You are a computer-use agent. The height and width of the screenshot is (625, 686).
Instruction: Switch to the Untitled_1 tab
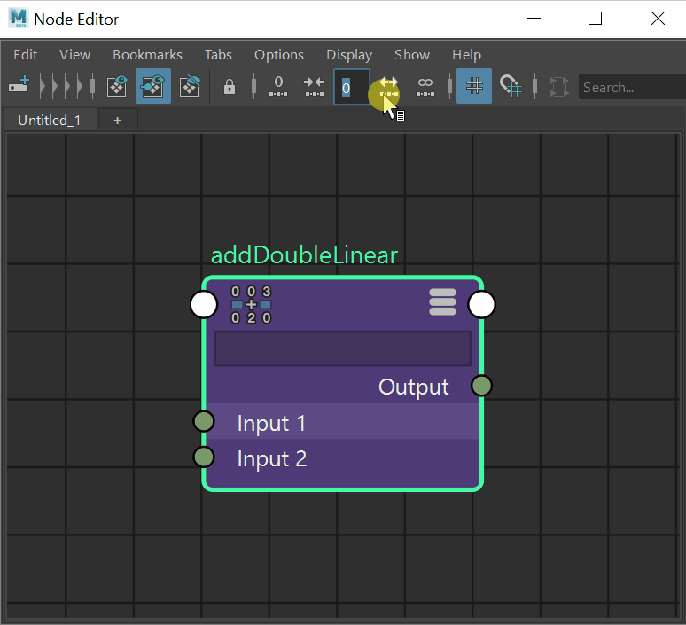pos(49,120)
